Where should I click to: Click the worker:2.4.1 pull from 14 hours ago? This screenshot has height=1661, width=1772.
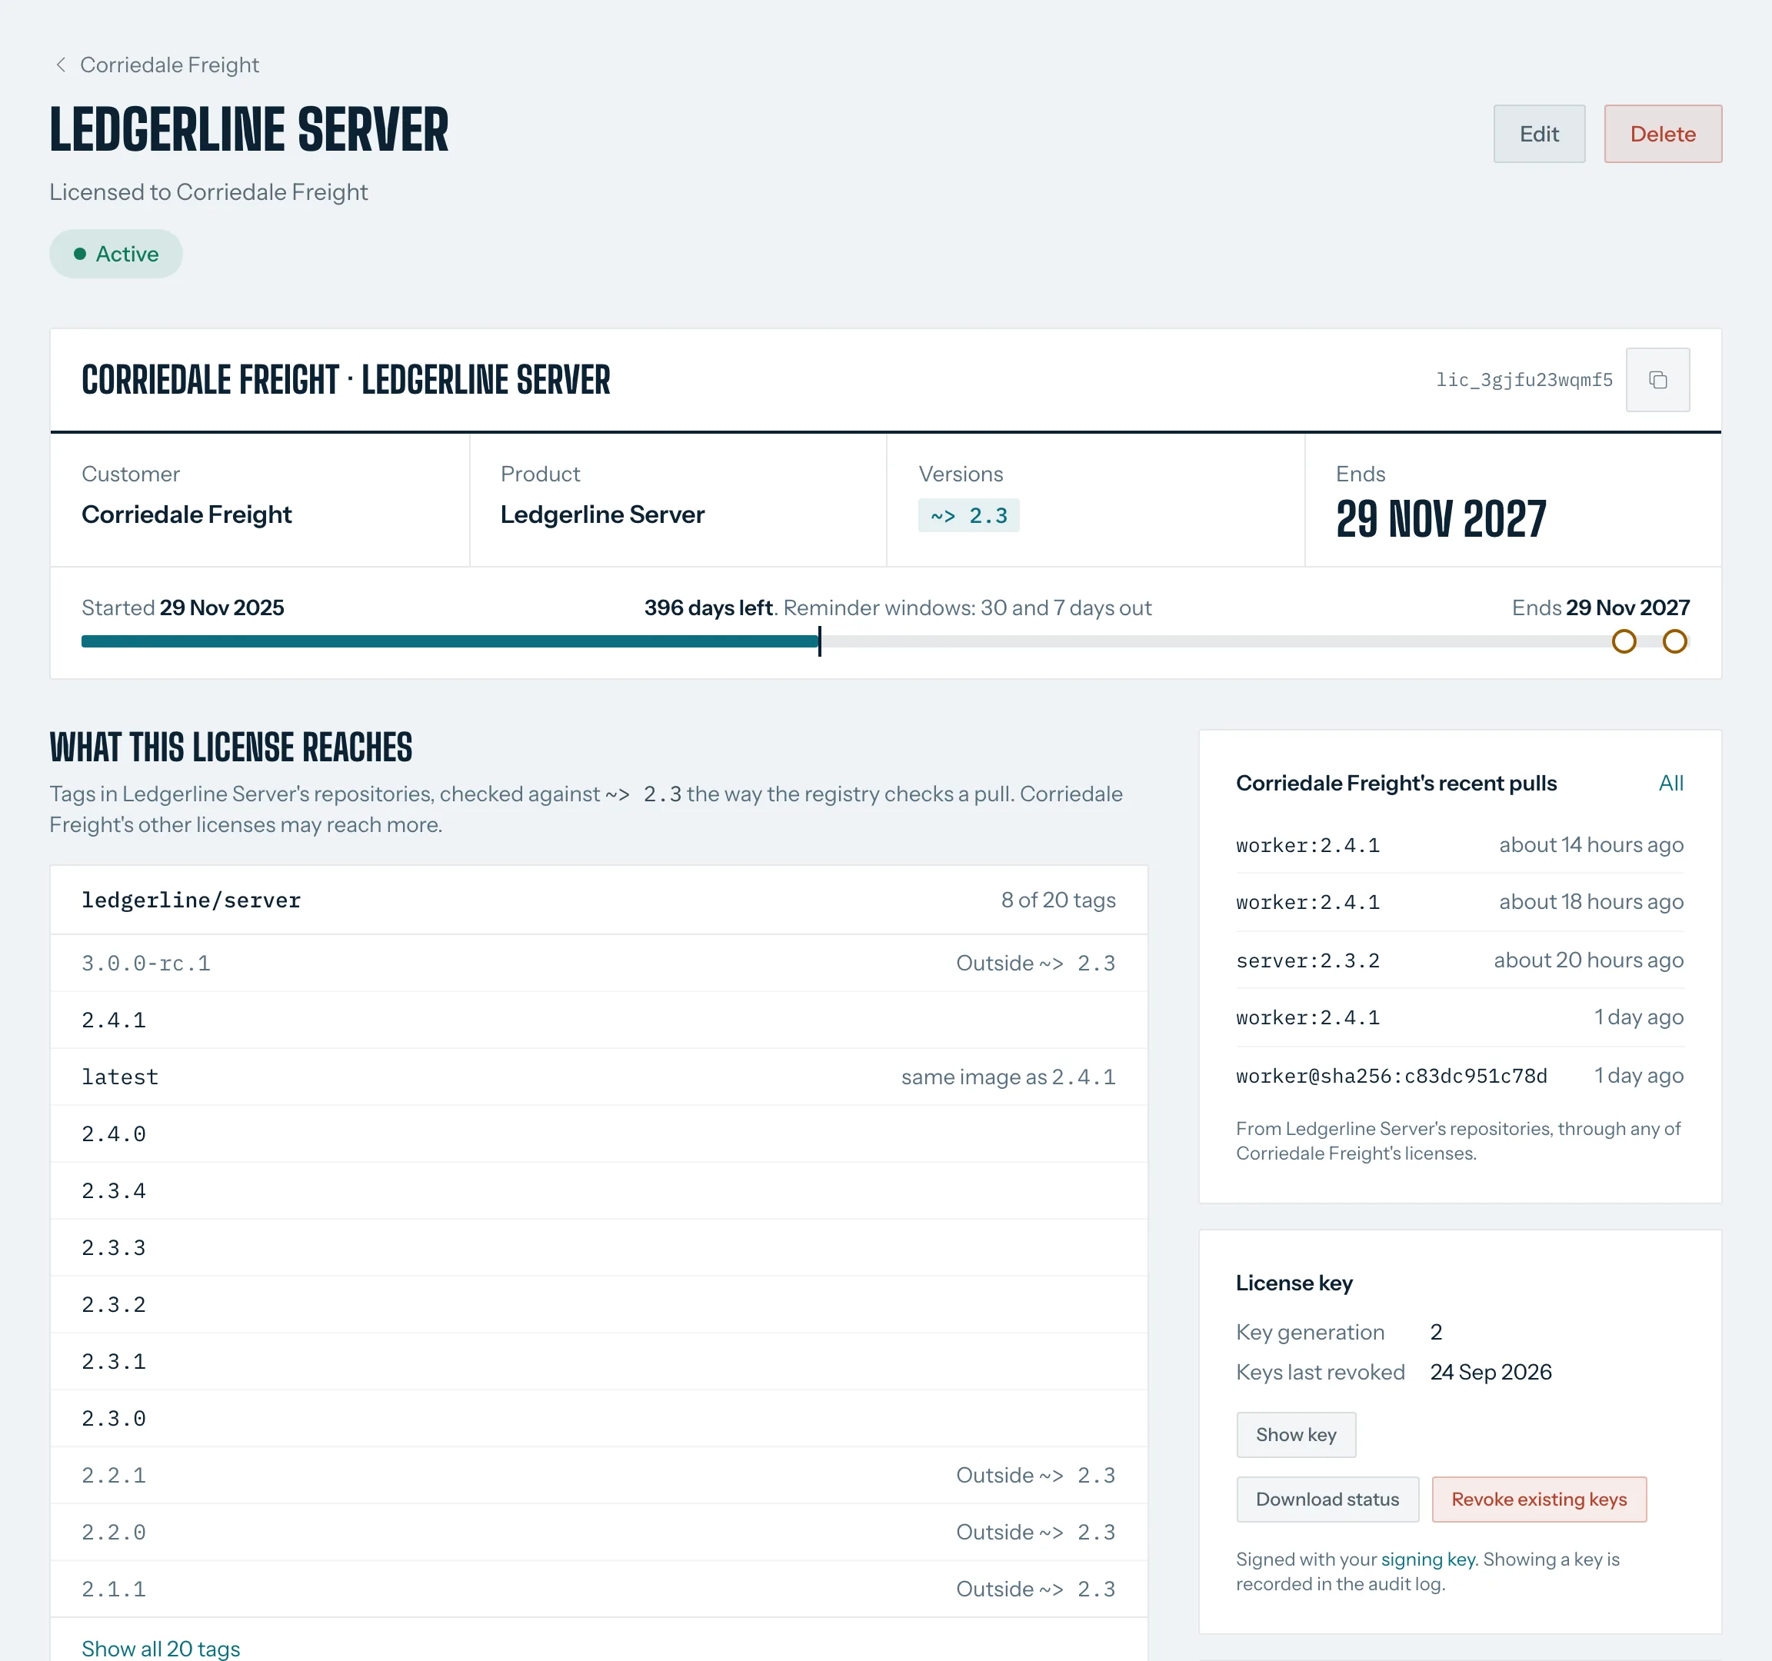[1459, 845]
